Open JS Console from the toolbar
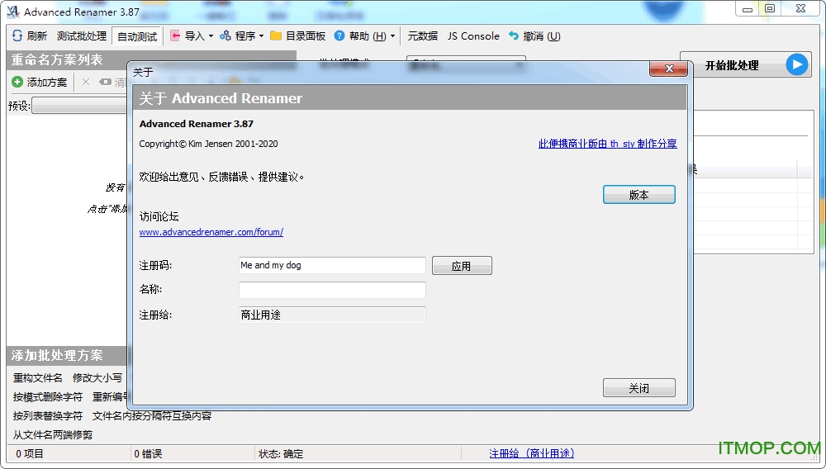 point(473,36)
